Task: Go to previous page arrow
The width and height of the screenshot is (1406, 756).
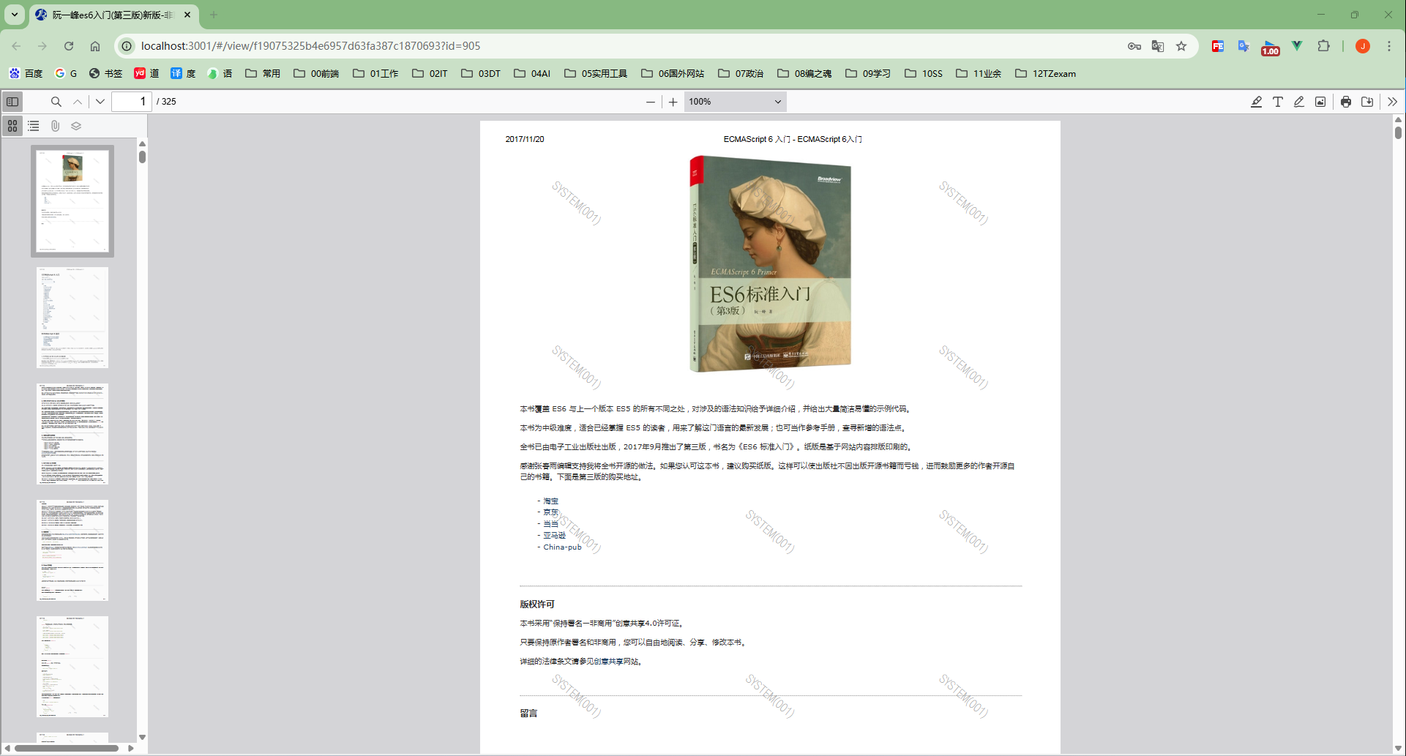Action: pyautogui.click(x=78, y=102)
